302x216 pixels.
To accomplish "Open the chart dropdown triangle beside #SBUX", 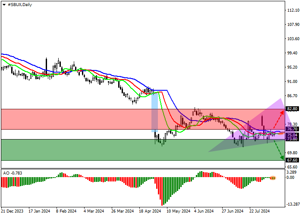I will pyautogui.click(x=4, y=5).
